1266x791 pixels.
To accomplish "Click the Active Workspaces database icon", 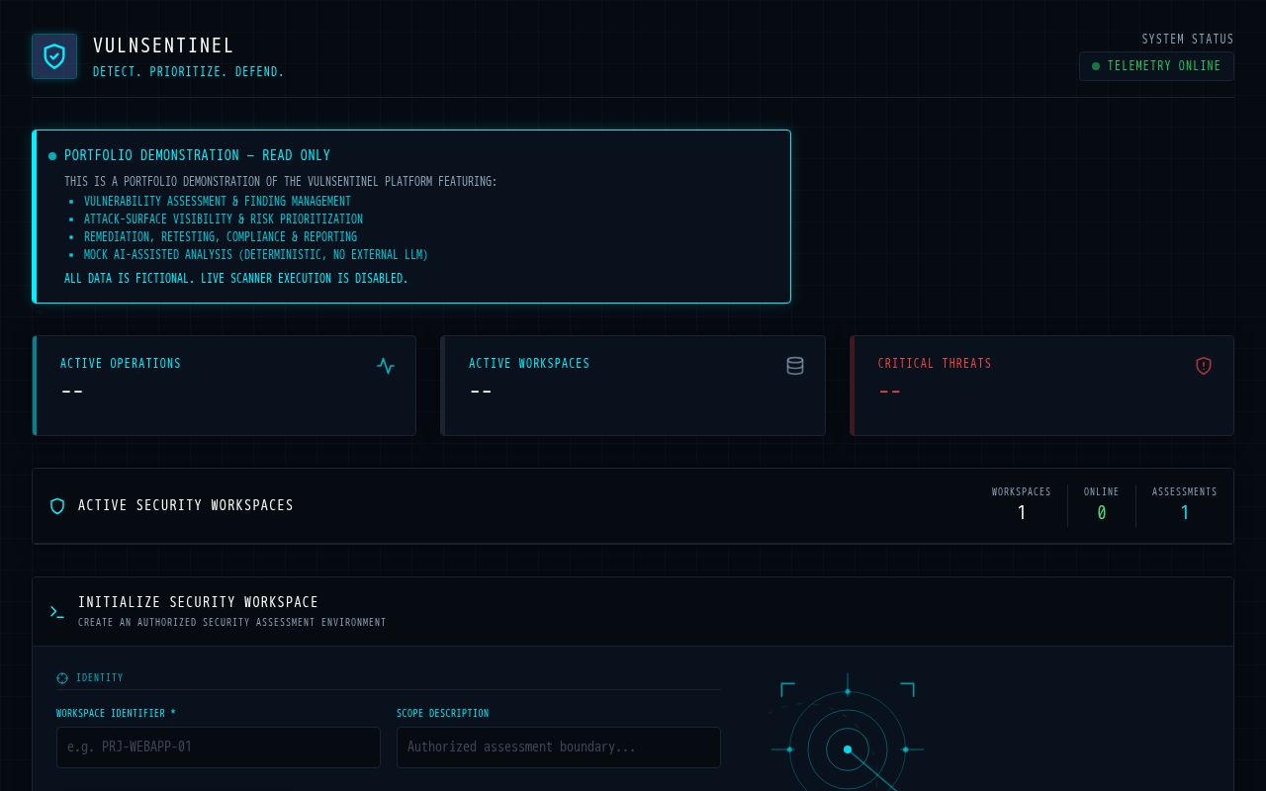I will tap(795, 366).
